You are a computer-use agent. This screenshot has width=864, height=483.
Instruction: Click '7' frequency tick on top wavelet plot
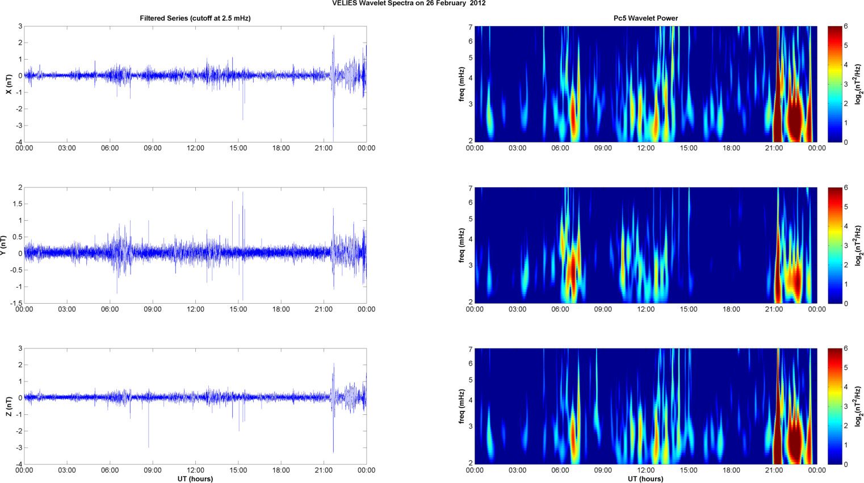(471, 27)
